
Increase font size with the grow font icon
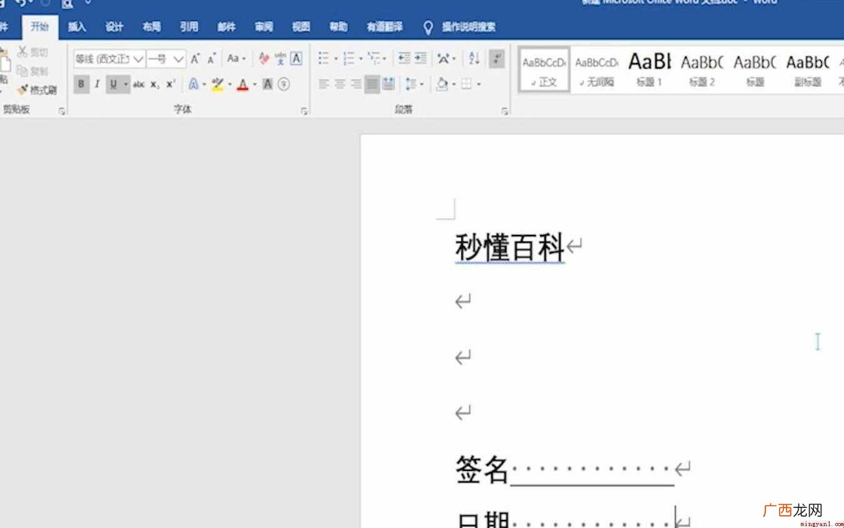pyautogui.click(x=195, y=59)
